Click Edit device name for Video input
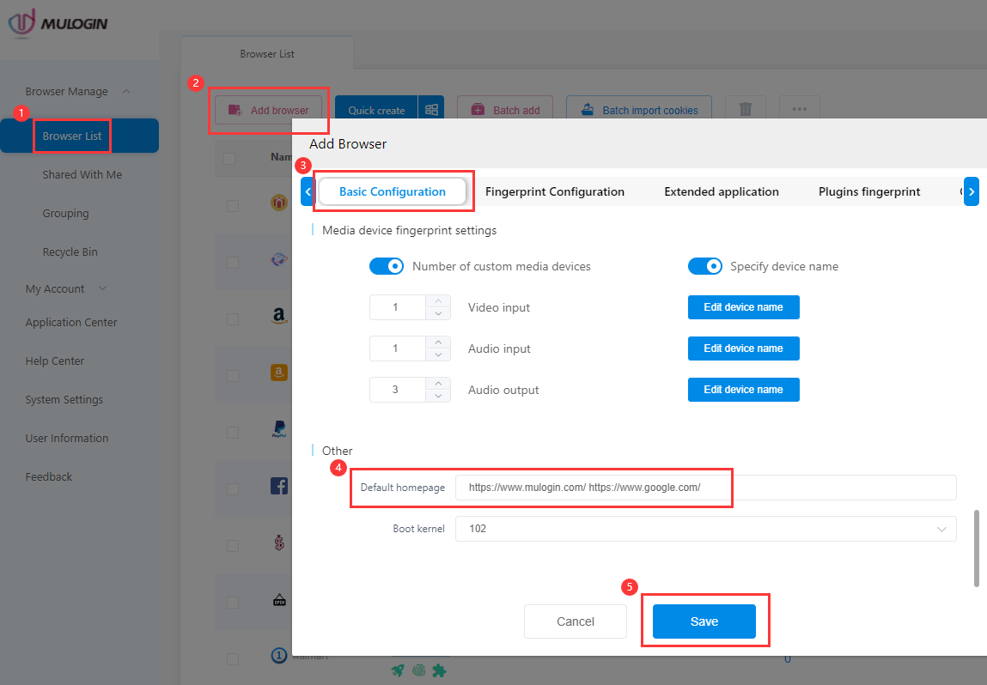The image size is (987, 685). (x=743, y=306)
